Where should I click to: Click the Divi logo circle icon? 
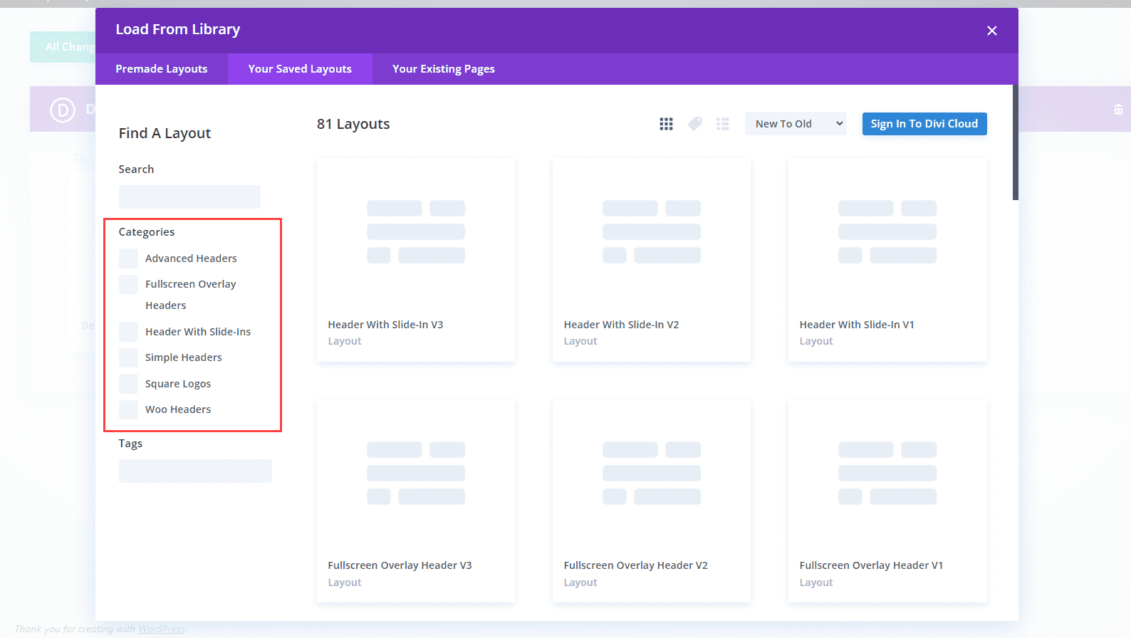click(63, 110)
